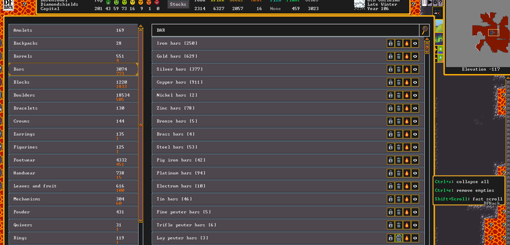Select the trash icon on Zinc bars
The image size is (510, 245).
coord(399,108)
